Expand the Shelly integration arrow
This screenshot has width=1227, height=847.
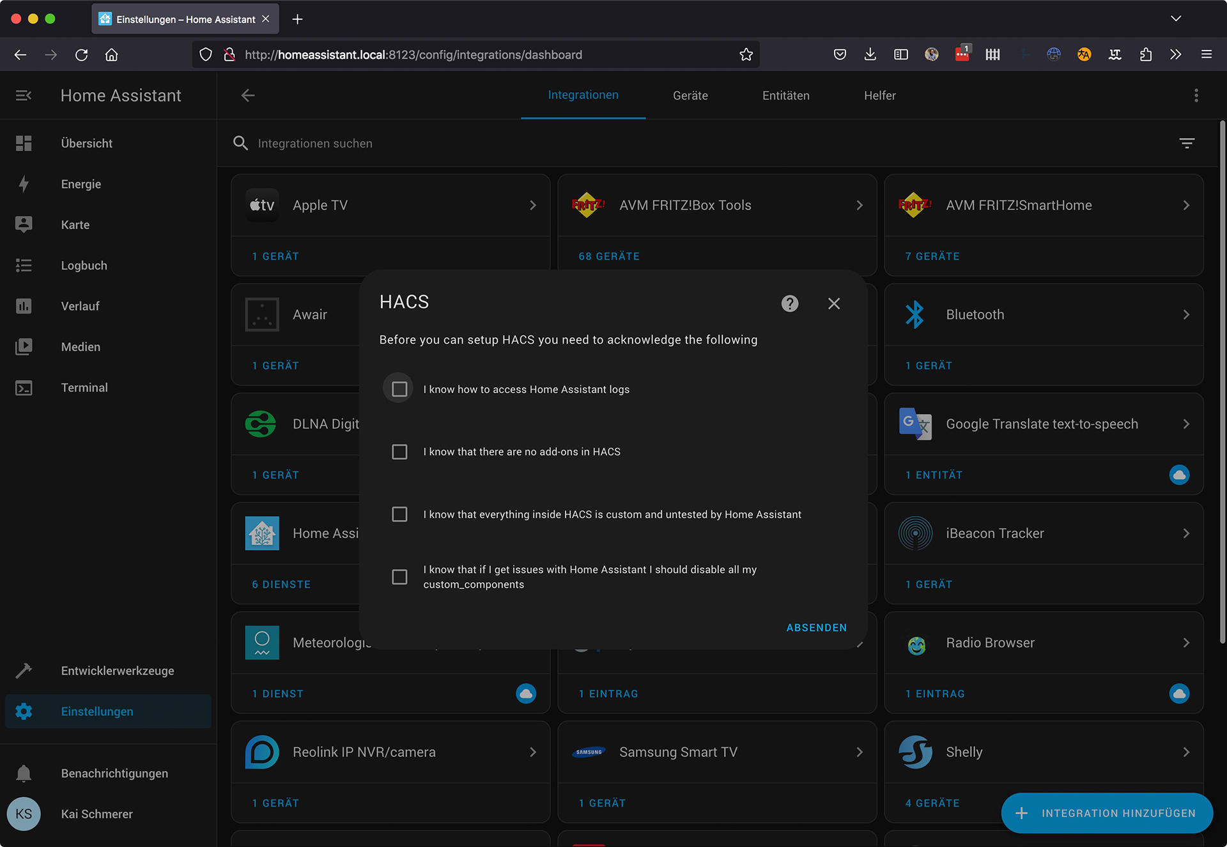coord(1186,752)
